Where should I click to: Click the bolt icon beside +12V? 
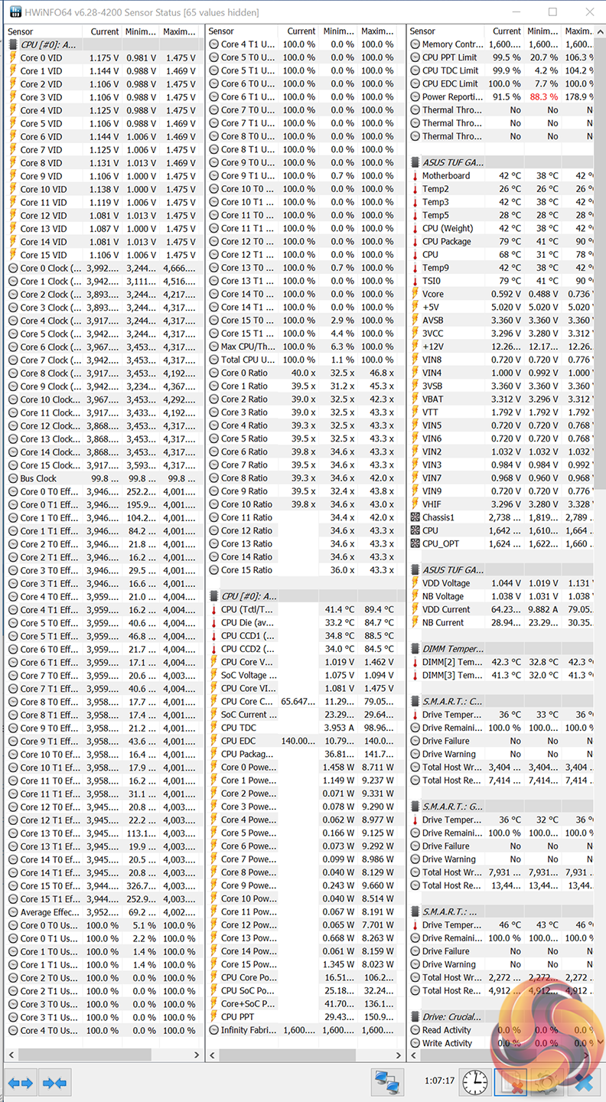point(415,347)
